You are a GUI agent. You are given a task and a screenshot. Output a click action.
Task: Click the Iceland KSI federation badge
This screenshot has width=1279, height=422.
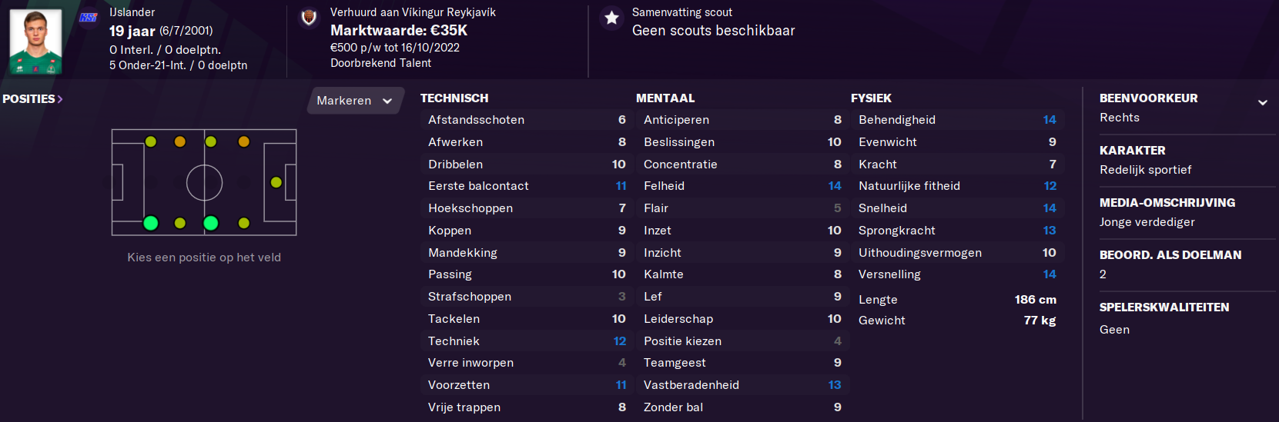pyautogui.click(x=89, y=17)
